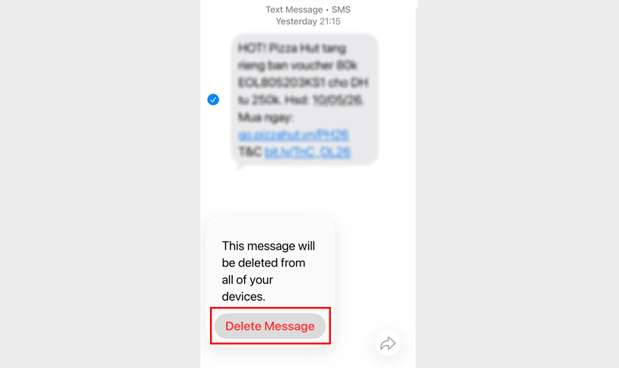This screenshot has height=368, width=619.
Task: Dismiss the popup by tapping empty conversation area
Action: point(308,191)
